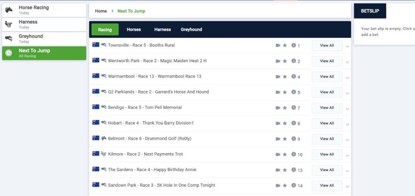Screen dimensions: 415x196
Task: Expand Hobart Race 4 chevron
Action: [x=347, y=124]
